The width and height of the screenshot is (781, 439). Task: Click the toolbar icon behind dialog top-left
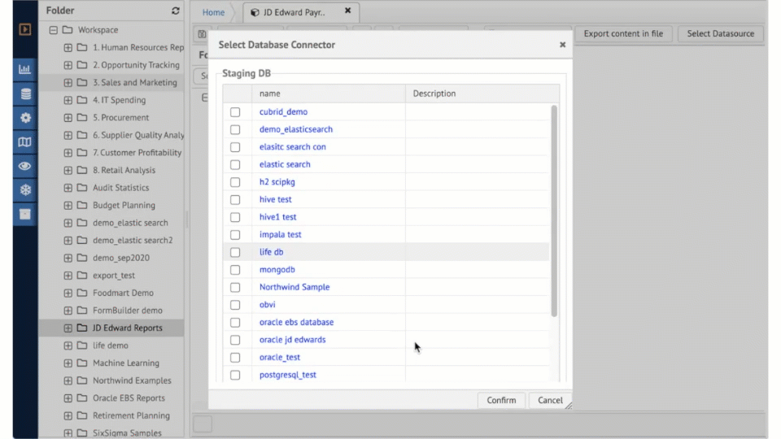pos(202,34)
